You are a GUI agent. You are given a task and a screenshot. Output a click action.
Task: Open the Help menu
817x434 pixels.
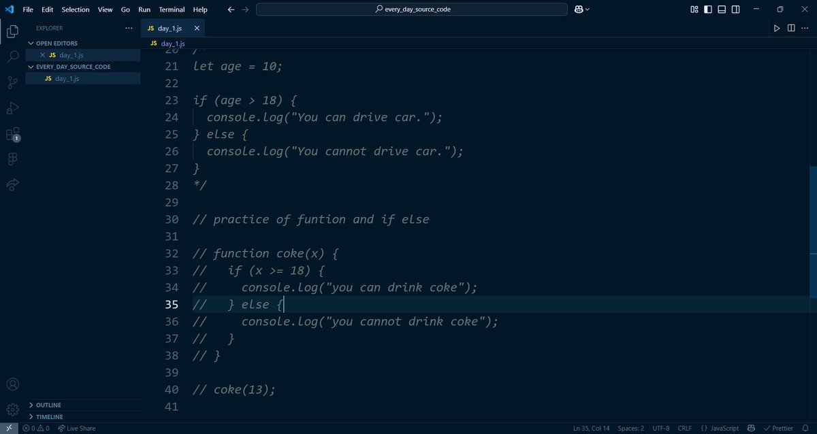(200, 10)
